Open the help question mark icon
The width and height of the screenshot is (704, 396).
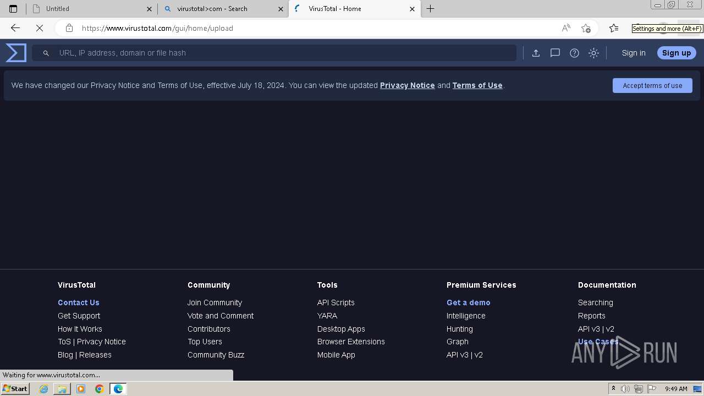574,53
